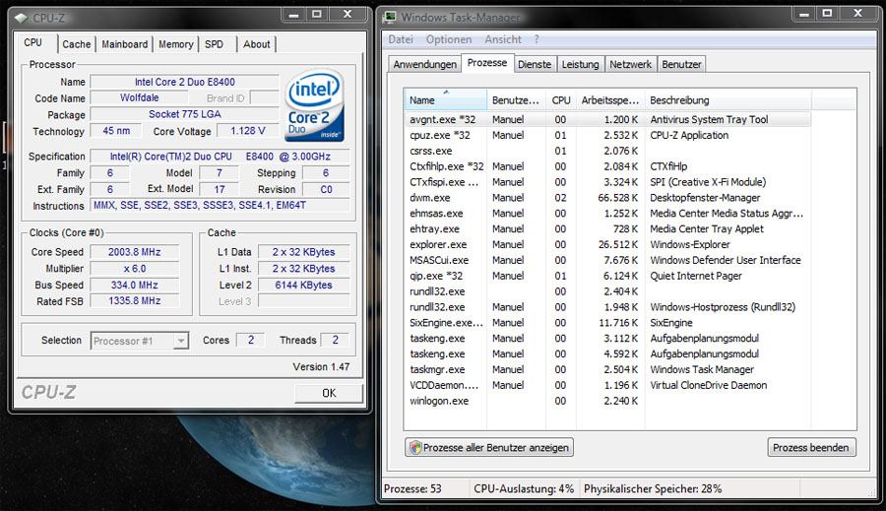Select the csrss.exe process row
Image resolution: width=886 pixels, height=511 pixels.
tap(608, 151)
